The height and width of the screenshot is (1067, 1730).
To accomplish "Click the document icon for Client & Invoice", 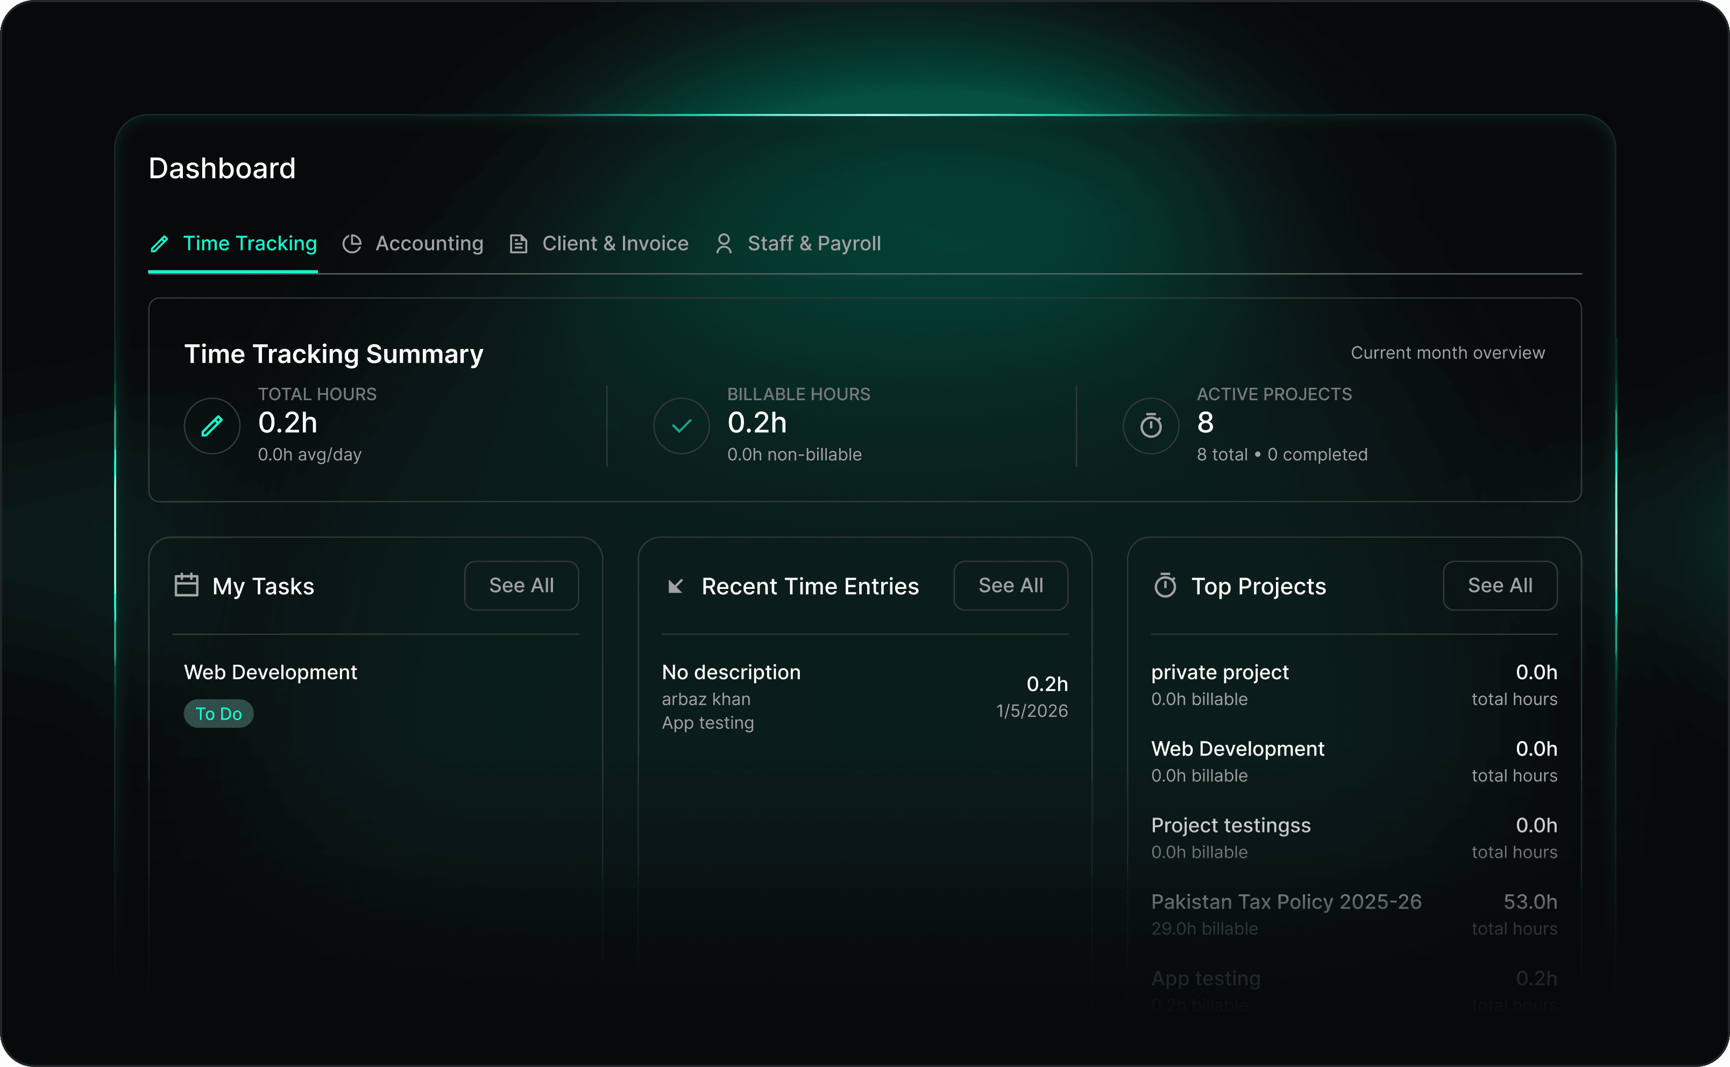I will (519, 244).
